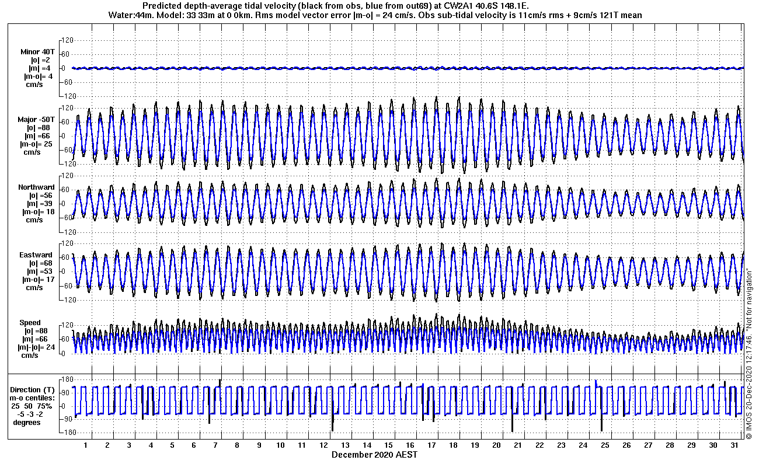The width and height of the screenshot is (759, 467).
Task: Click the '|m-o|= 17' value under Eastward
Action: 38,280
